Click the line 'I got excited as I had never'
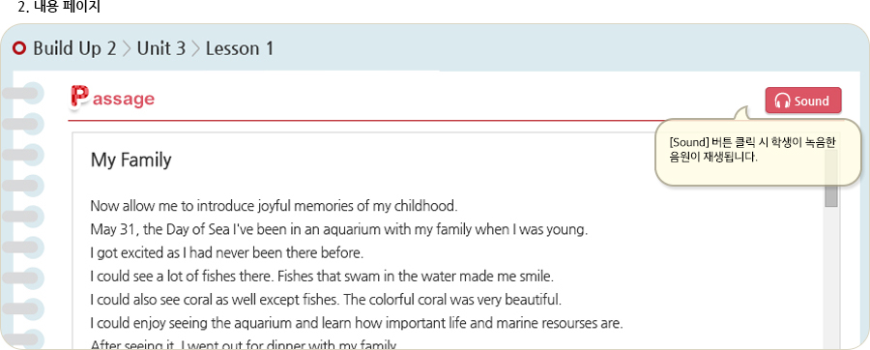 [227, 253]
